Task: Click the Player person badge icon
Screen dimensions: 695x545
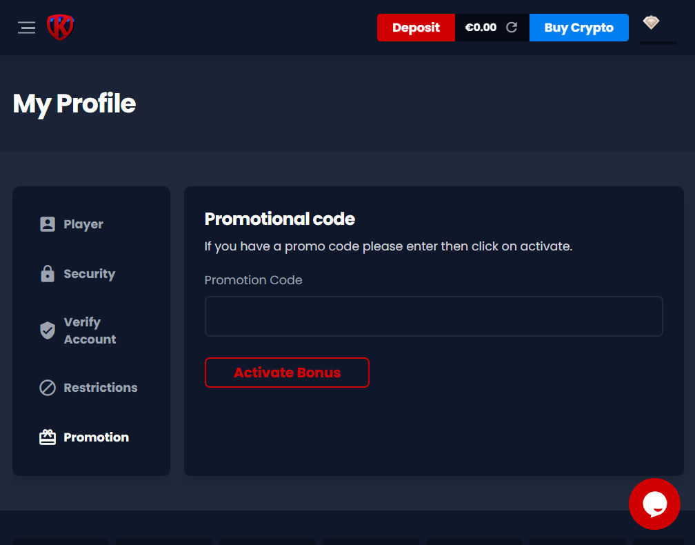Action: 48,224
